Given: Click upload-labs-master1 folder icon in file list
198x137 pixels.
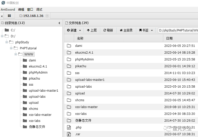Looking at the screenshot, I should [69, 80].
